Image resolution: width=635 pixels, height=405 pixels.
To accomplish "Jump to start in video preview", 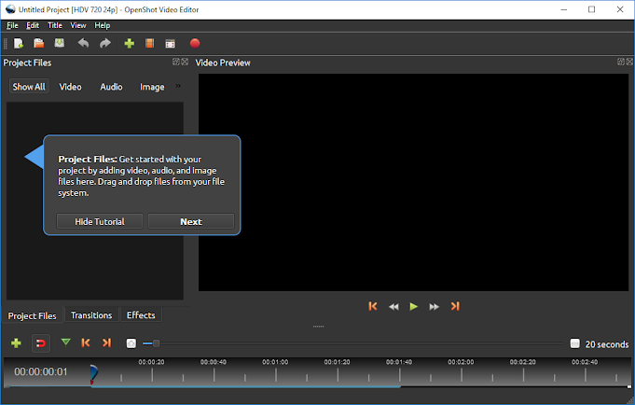I will (373, 306).
